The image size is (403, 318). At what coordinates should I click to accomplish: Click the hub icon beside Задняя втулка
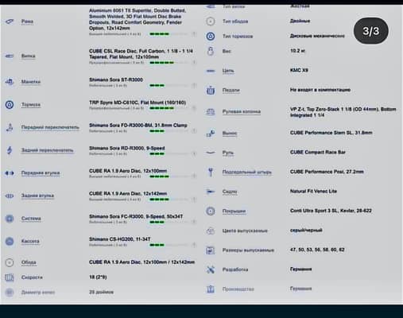tap(10, 196)
